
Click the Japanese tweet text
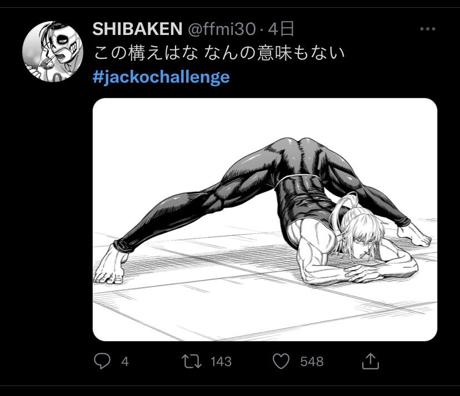(x=219, y=53)
